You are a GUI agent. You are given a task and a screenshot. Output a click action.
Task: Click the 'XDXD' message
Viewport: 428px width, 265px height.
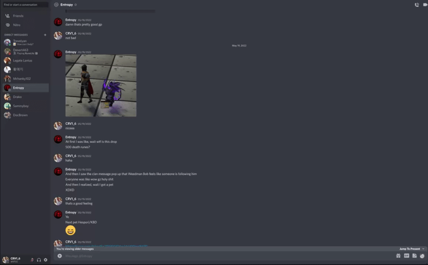click(x=70, y=190)
